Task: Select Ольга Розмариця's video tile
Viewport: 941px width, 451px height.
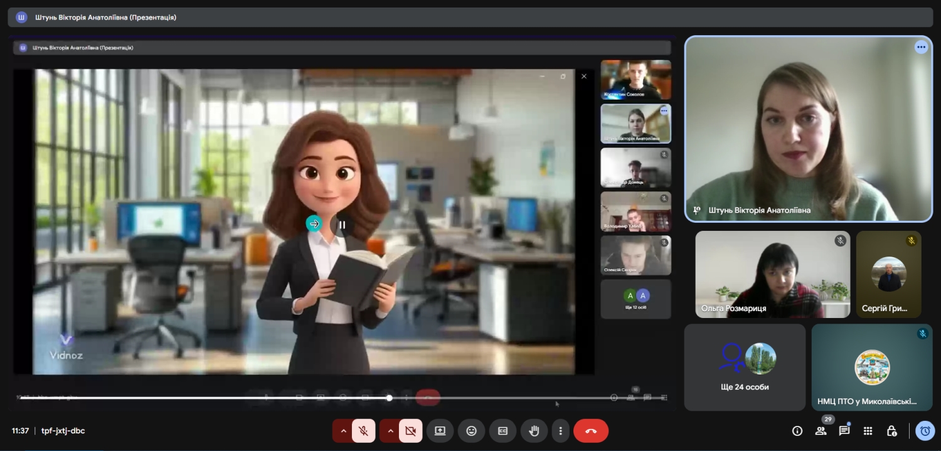Action: point(772,274)
